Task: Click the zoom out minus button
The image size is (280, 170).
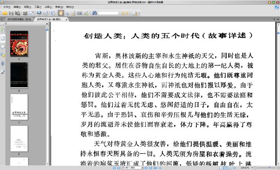Action: (x=256, y=168)
